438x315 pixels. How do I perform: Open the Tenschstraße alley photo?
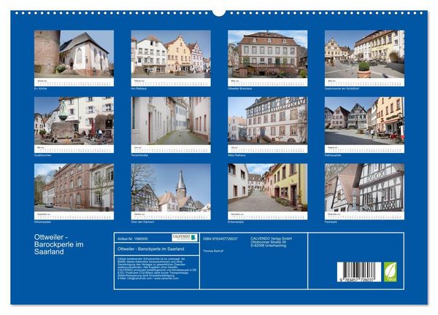171,120
